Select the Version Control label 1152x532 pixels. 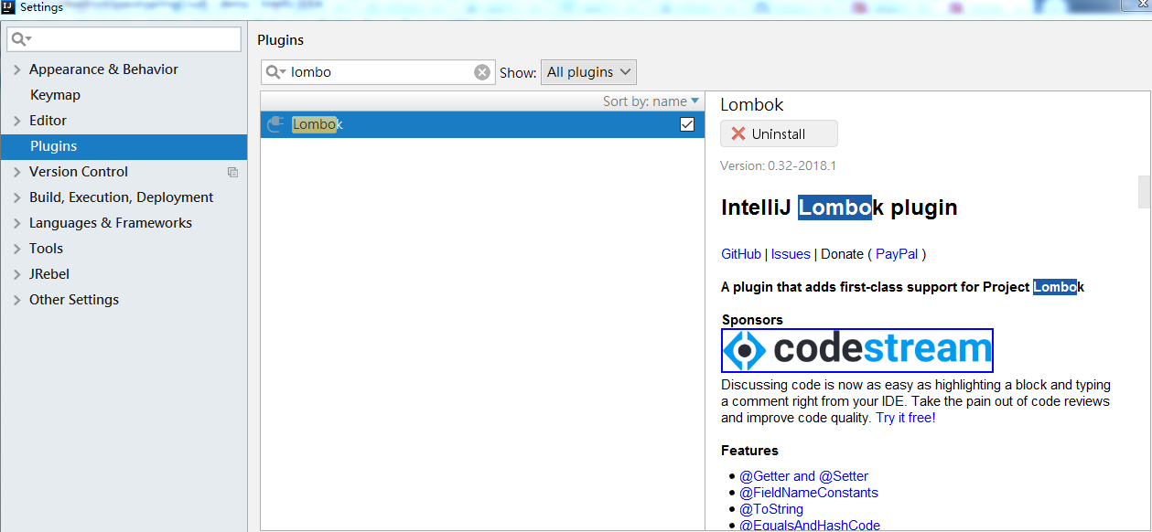point(79,172)
